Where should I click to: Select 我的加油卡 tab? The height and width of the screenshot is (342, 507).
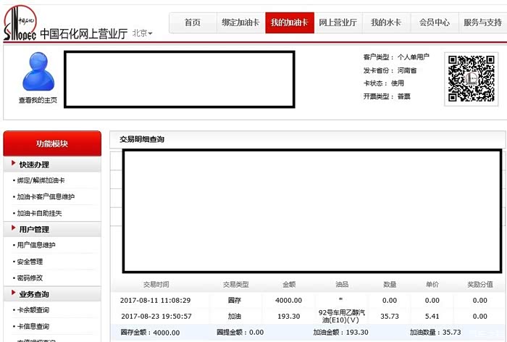click(x=289, y=23)
